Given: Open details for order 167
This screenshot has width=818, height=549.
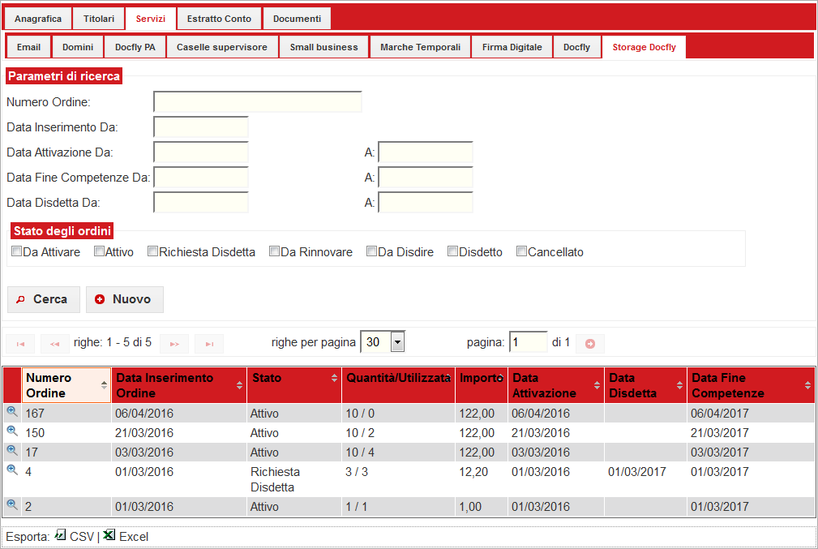Looking at the screenshot, I should pyautogui.click(x=12, y=412).
